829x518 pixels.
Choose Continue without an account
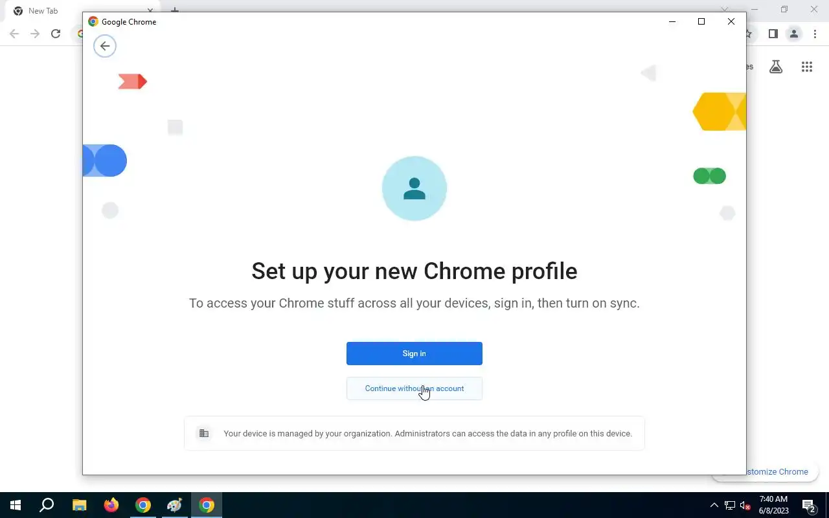coord(414,388)
